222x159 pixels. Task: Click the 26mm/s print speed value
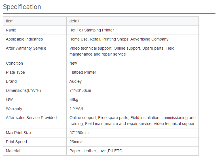76,142
